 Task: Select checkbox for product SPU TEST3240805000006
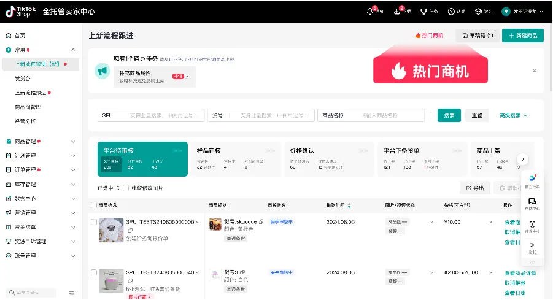pyautogui.click(x=93, y=222)
